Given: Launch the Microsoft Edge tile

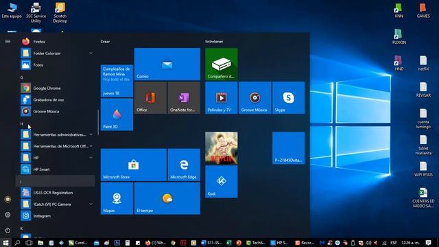Looking at the screenshot, I should [x=184, y=165].
